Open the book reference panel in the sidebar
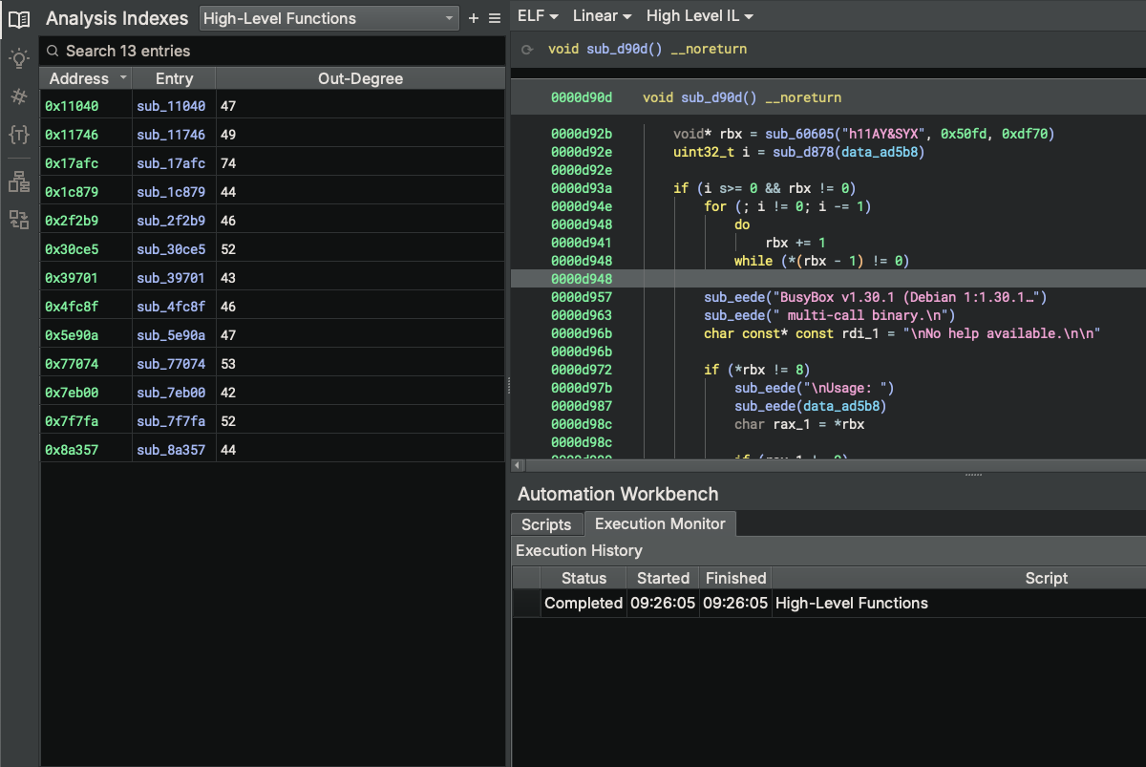This screenshot has height=767, width=1146. point(19,19)
